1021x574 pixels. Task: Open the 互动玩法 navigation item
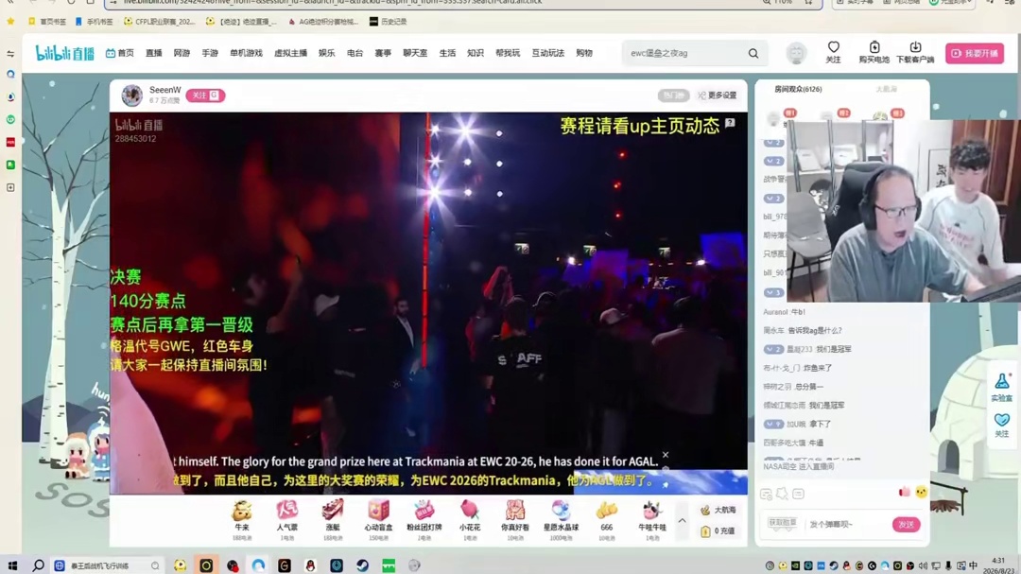(x=548, y=53)
